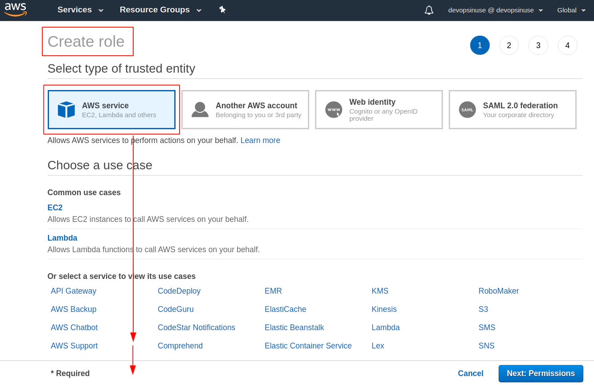Select the ElastiCache service
Image resolution: width=594 pixels, height=385 pixels.
tap(285, 309)
